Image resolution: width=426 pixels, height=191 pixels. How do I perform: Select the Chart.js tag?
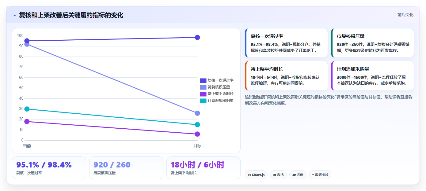(x=256, y=175)
